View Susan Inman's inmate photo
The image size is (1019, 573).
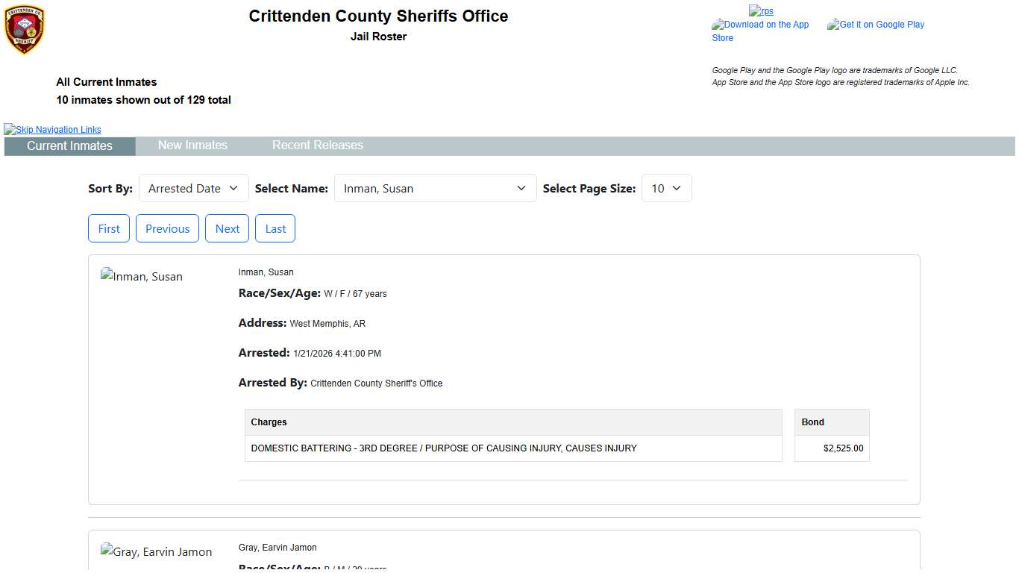click(142, 277)
